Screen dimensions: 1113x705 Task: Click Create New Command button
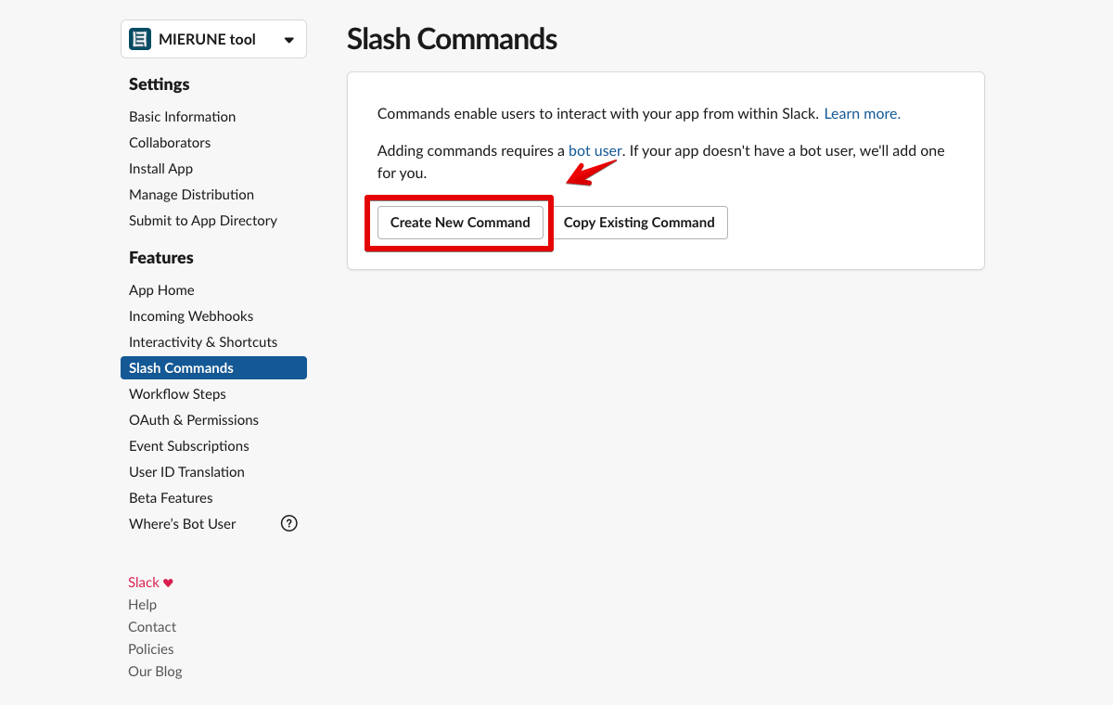pos(460,222)
